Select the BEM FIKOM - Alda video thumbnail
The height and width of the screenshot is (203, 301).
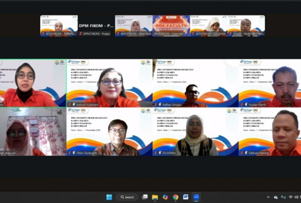[134, 26]
